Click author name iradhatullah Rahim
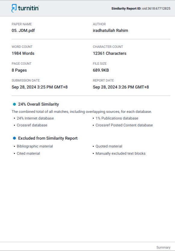 coord(111,30)
